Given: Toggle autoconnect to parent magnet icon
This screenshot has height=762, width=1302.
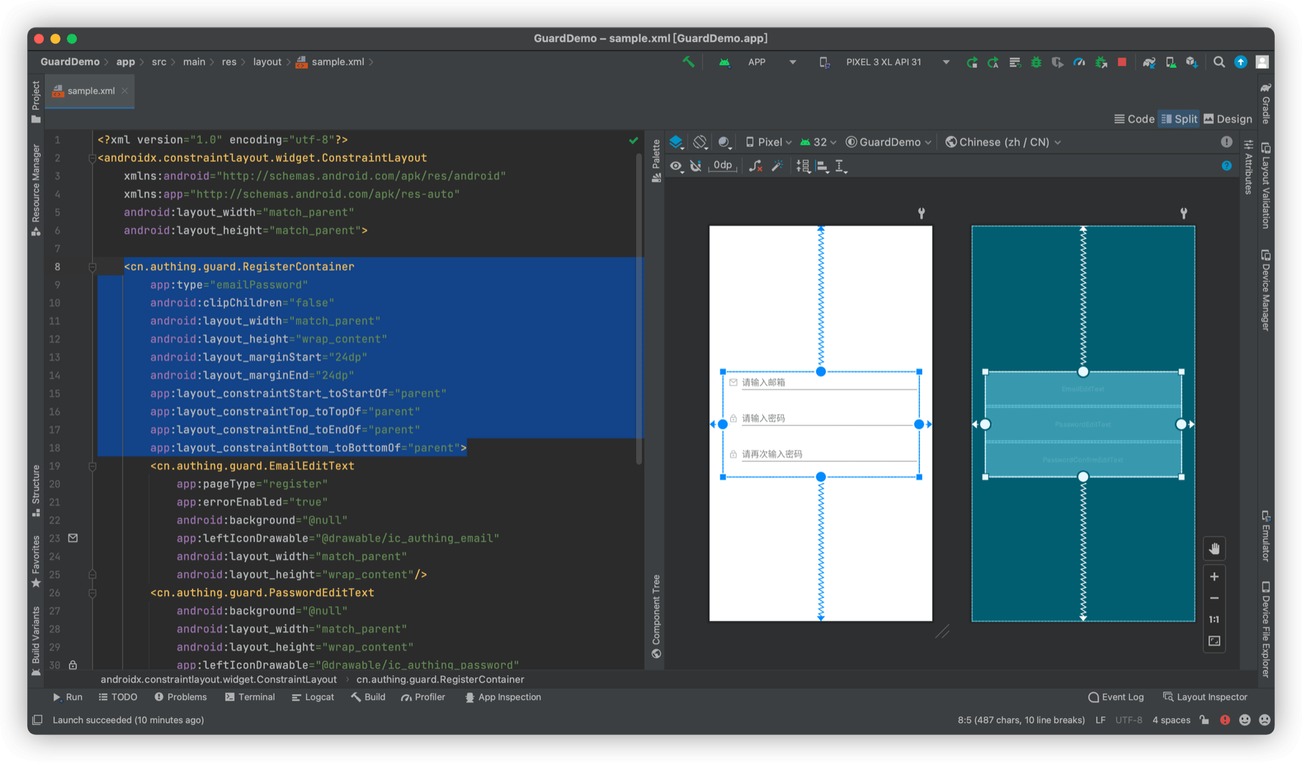Looking at the screenshot, I should pos(696,166).
